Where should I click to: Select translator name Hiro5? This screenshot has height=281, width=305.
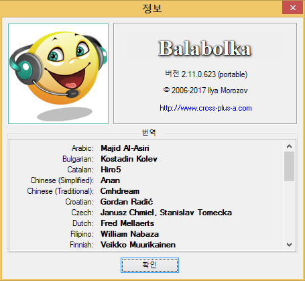point(111,170)
